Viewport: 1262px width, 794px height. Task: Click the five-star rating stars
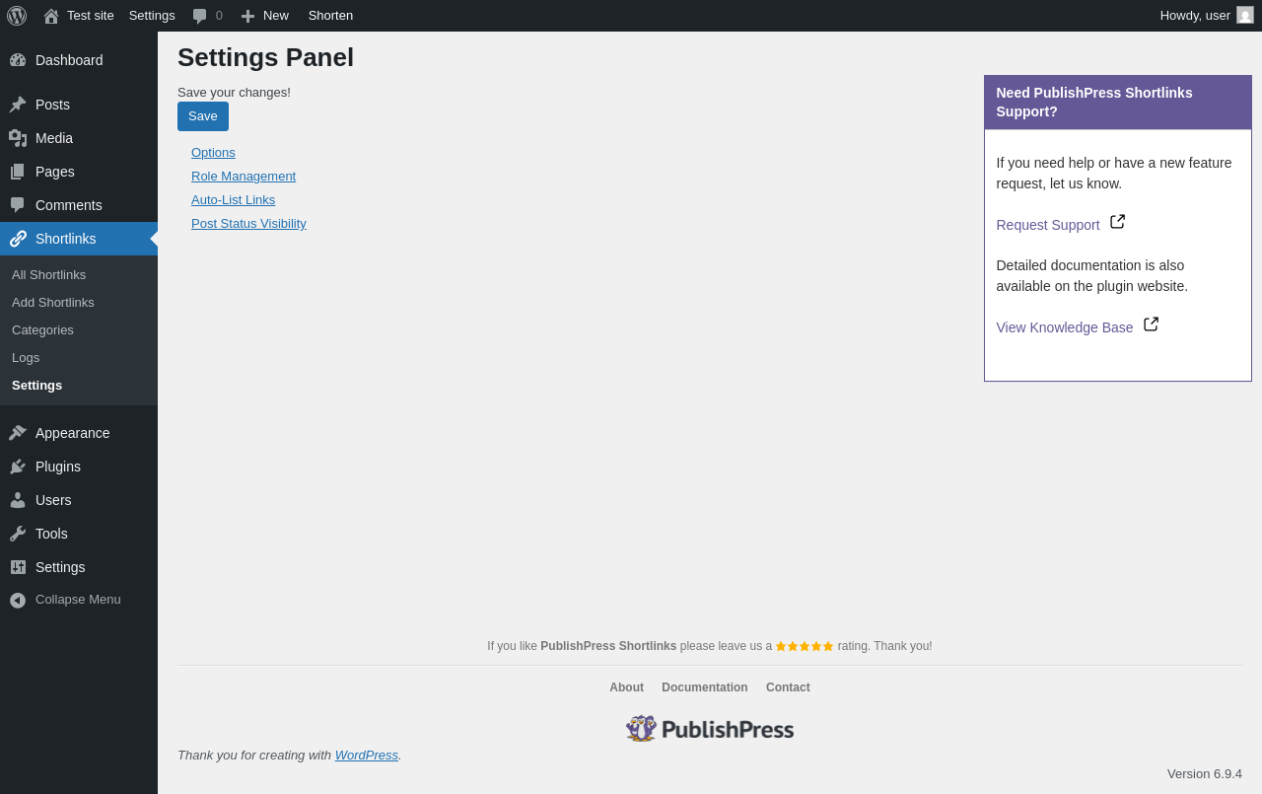(805, 647)
